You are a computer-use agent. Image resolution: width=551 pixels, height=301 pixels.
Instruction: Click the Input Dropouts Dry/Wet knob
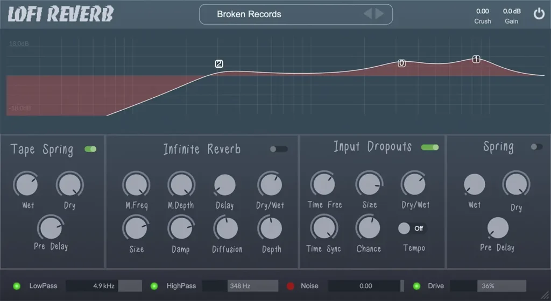pyautogui.click(x=414, y=184)
